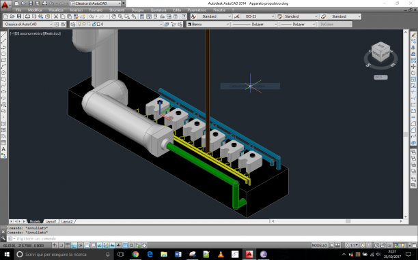Click the Zoom Realtime magnifier icon

[x=120, y=16]
